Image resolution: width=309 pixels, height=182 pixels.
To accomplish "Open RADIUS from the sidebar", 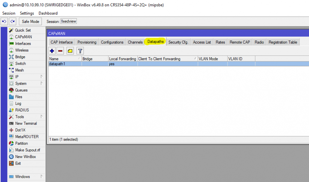I will (22, 110).
